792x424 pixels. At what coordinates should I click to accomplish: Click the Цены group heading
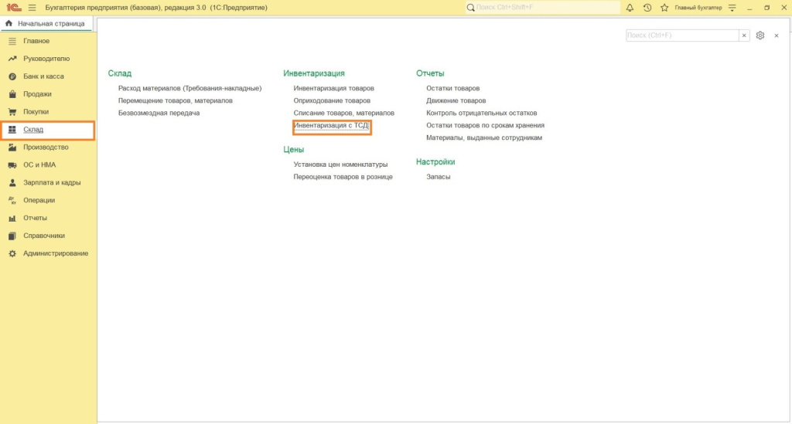293,149
